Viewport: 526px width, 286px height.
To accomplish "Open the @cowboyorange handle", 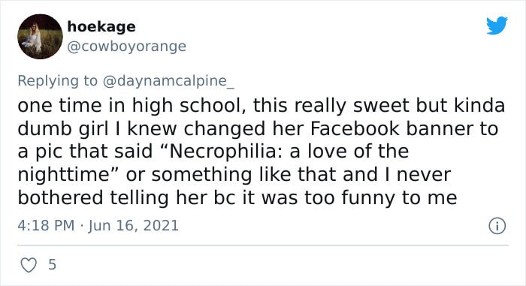I will pyautogui.click(x=126, y=47).
